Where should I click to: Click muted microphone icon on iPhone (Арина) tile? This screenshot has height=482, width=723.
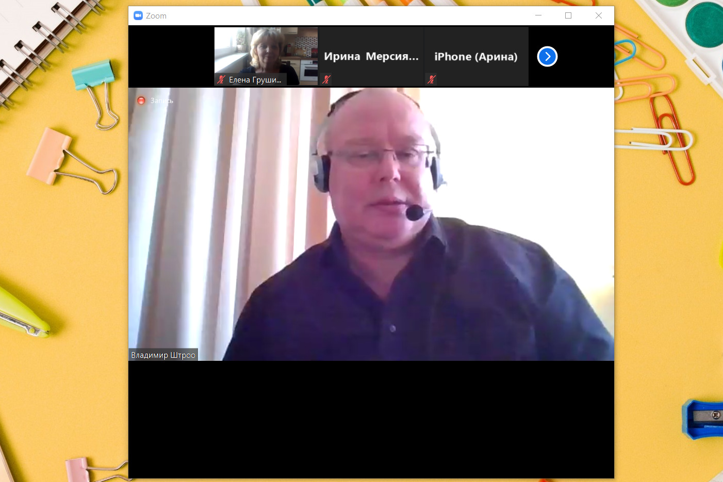432,79
